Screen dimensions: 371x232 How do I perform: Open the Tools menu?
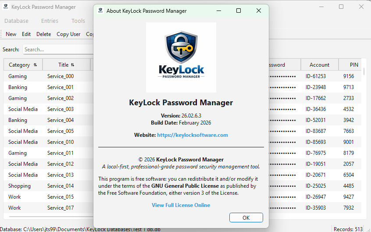(x=78, y=21)
